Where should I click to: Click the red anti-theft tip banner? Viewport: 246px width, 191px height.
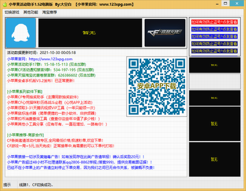[x=214, y=22]
